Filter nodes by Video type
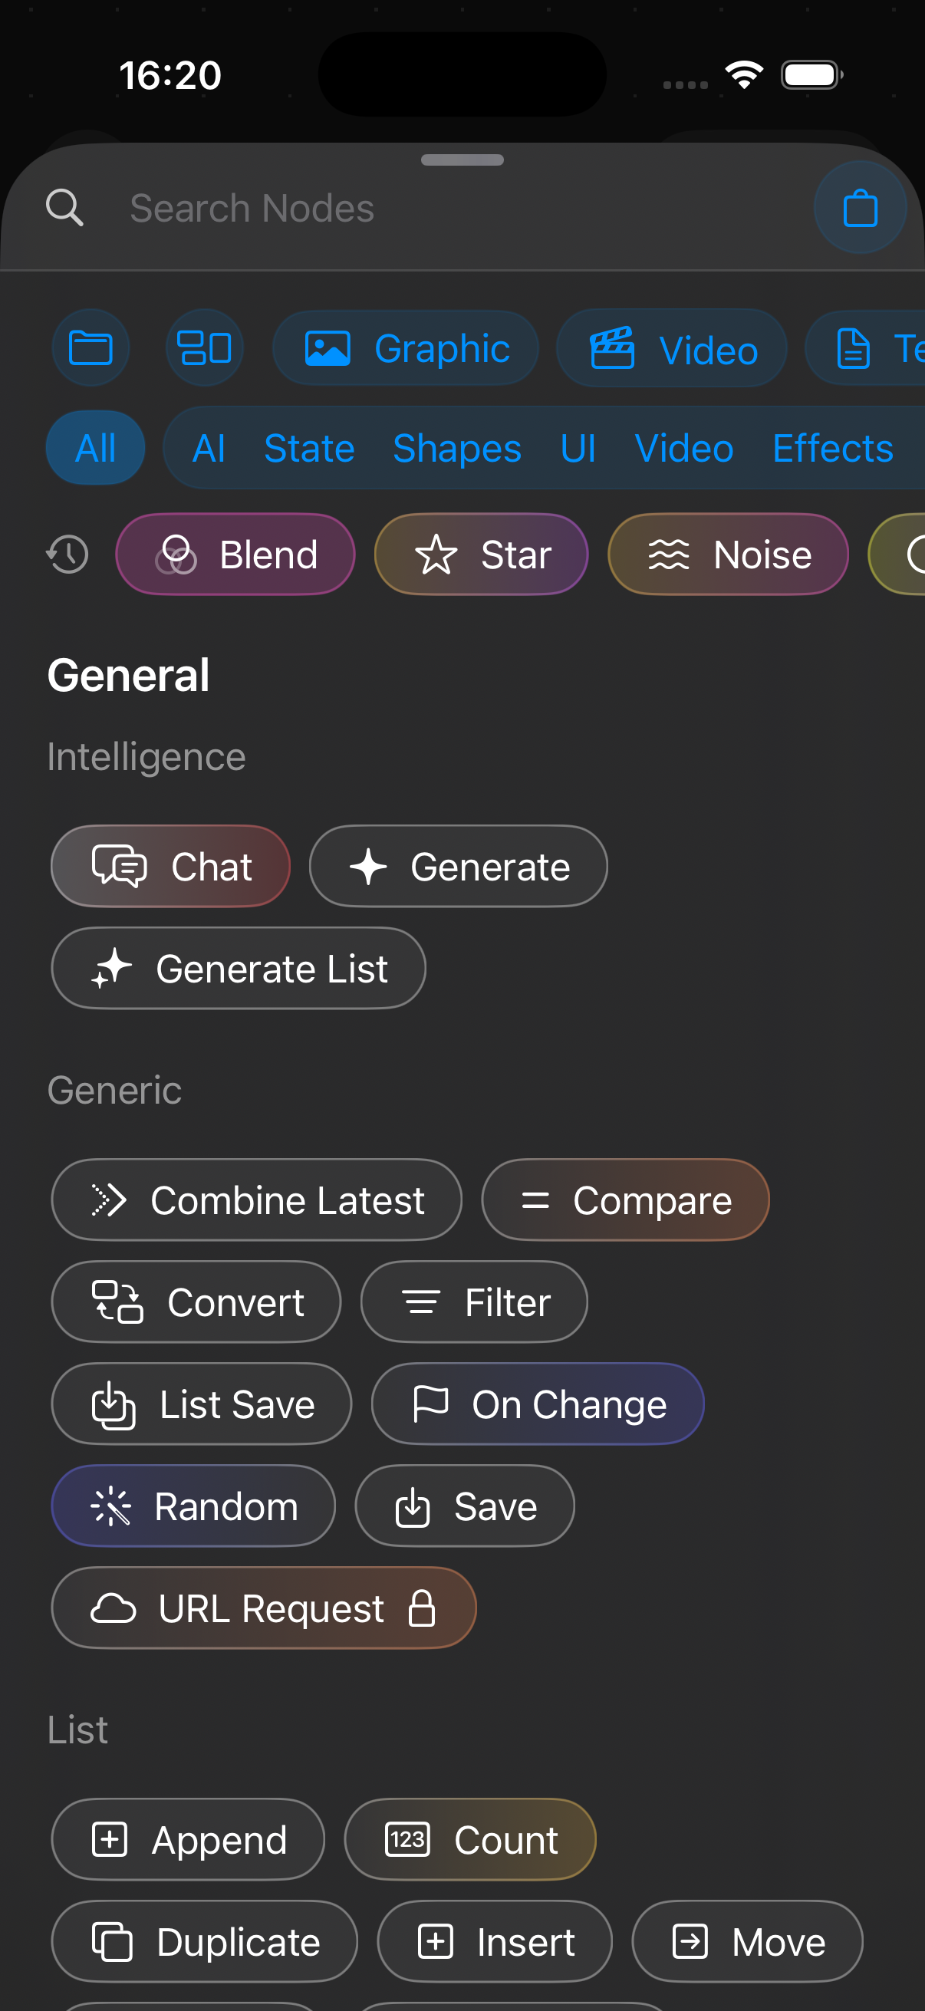This screenshot has width=925, height=2011. coord(671,348)
